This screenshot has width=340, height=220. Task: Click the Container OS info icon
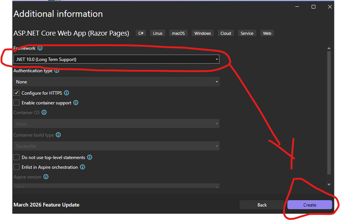[44, 112]
